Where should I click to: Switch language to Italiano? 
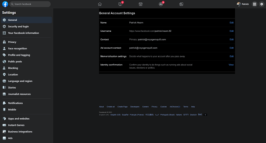[179, 115]
